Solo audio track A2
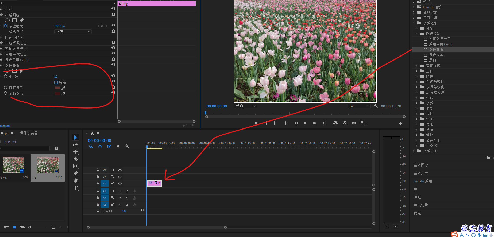The width and height of the screenshot is (494, 237). [x=127, y=198]
